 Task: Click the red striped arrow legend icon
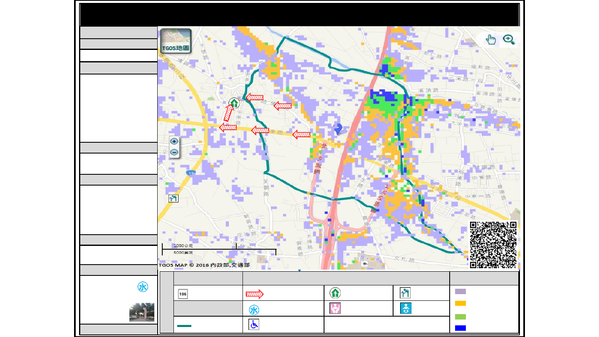tap(255, 294)
